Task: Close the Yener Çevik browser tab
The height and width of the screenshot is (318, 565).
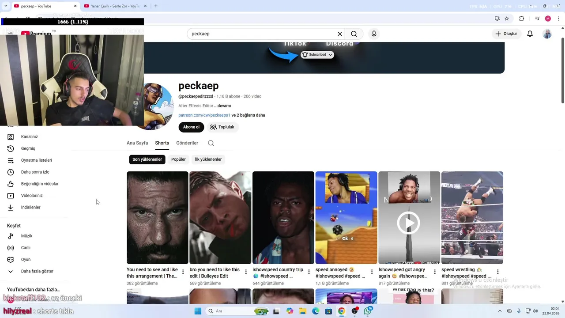Action: tap(145, 6)
